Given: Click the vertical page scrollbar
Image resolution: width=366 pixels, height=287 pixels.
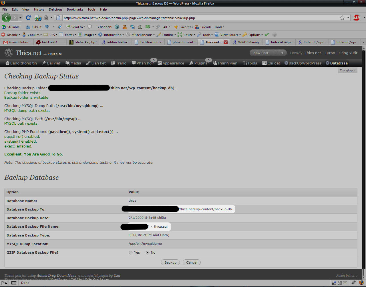Looking at the screenshot, I should (364, 160).
